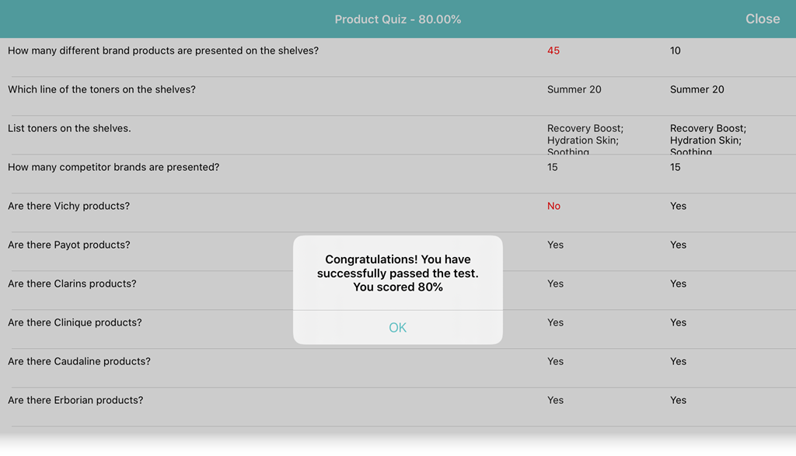Click the correct Yes answer for Vichy

tap(678, 206)
